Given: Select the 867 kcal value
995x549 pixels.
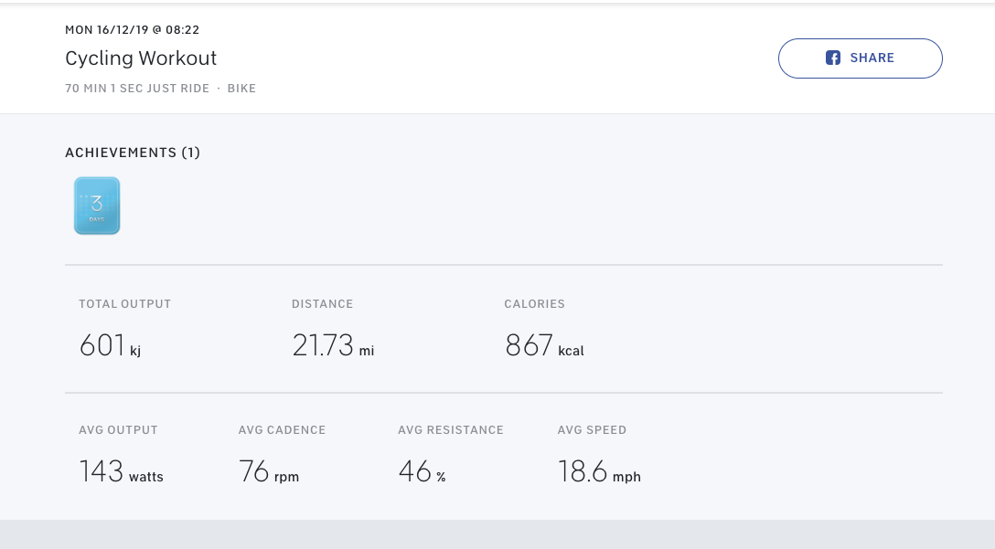Looking at the screenshot, I should click(x=544, y=345).
